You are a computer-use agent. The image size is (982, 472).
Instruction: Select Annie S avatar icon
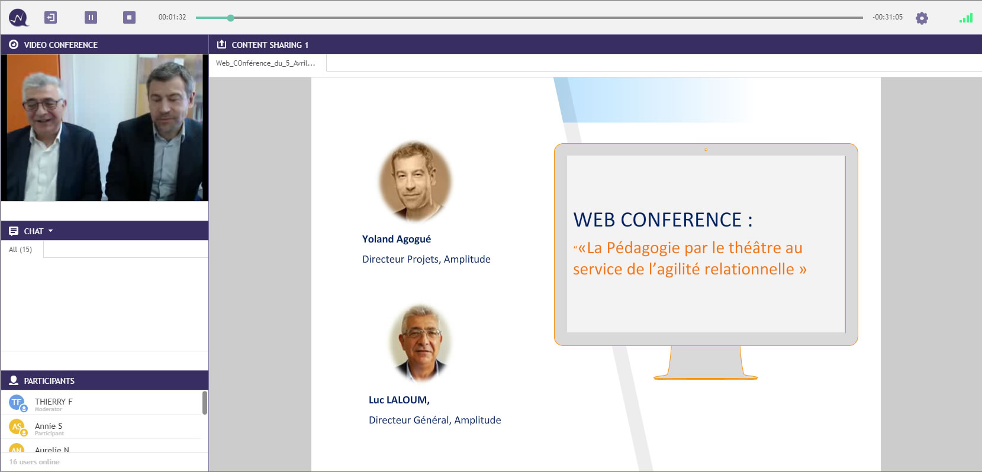click(x=17, y=426)
